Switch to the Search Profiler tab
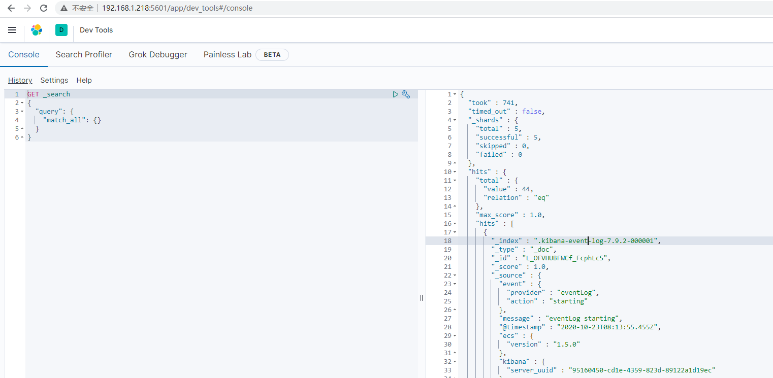Image resolution: width=773 pixels, height=378 pixels. [x=84, y=55]
